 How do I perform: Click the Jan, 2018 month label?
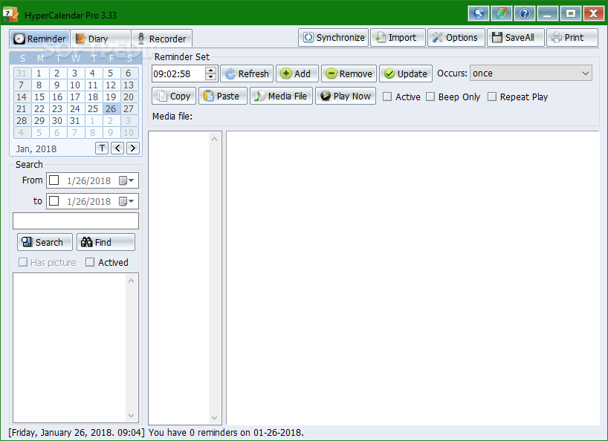[x=36, y=148]
